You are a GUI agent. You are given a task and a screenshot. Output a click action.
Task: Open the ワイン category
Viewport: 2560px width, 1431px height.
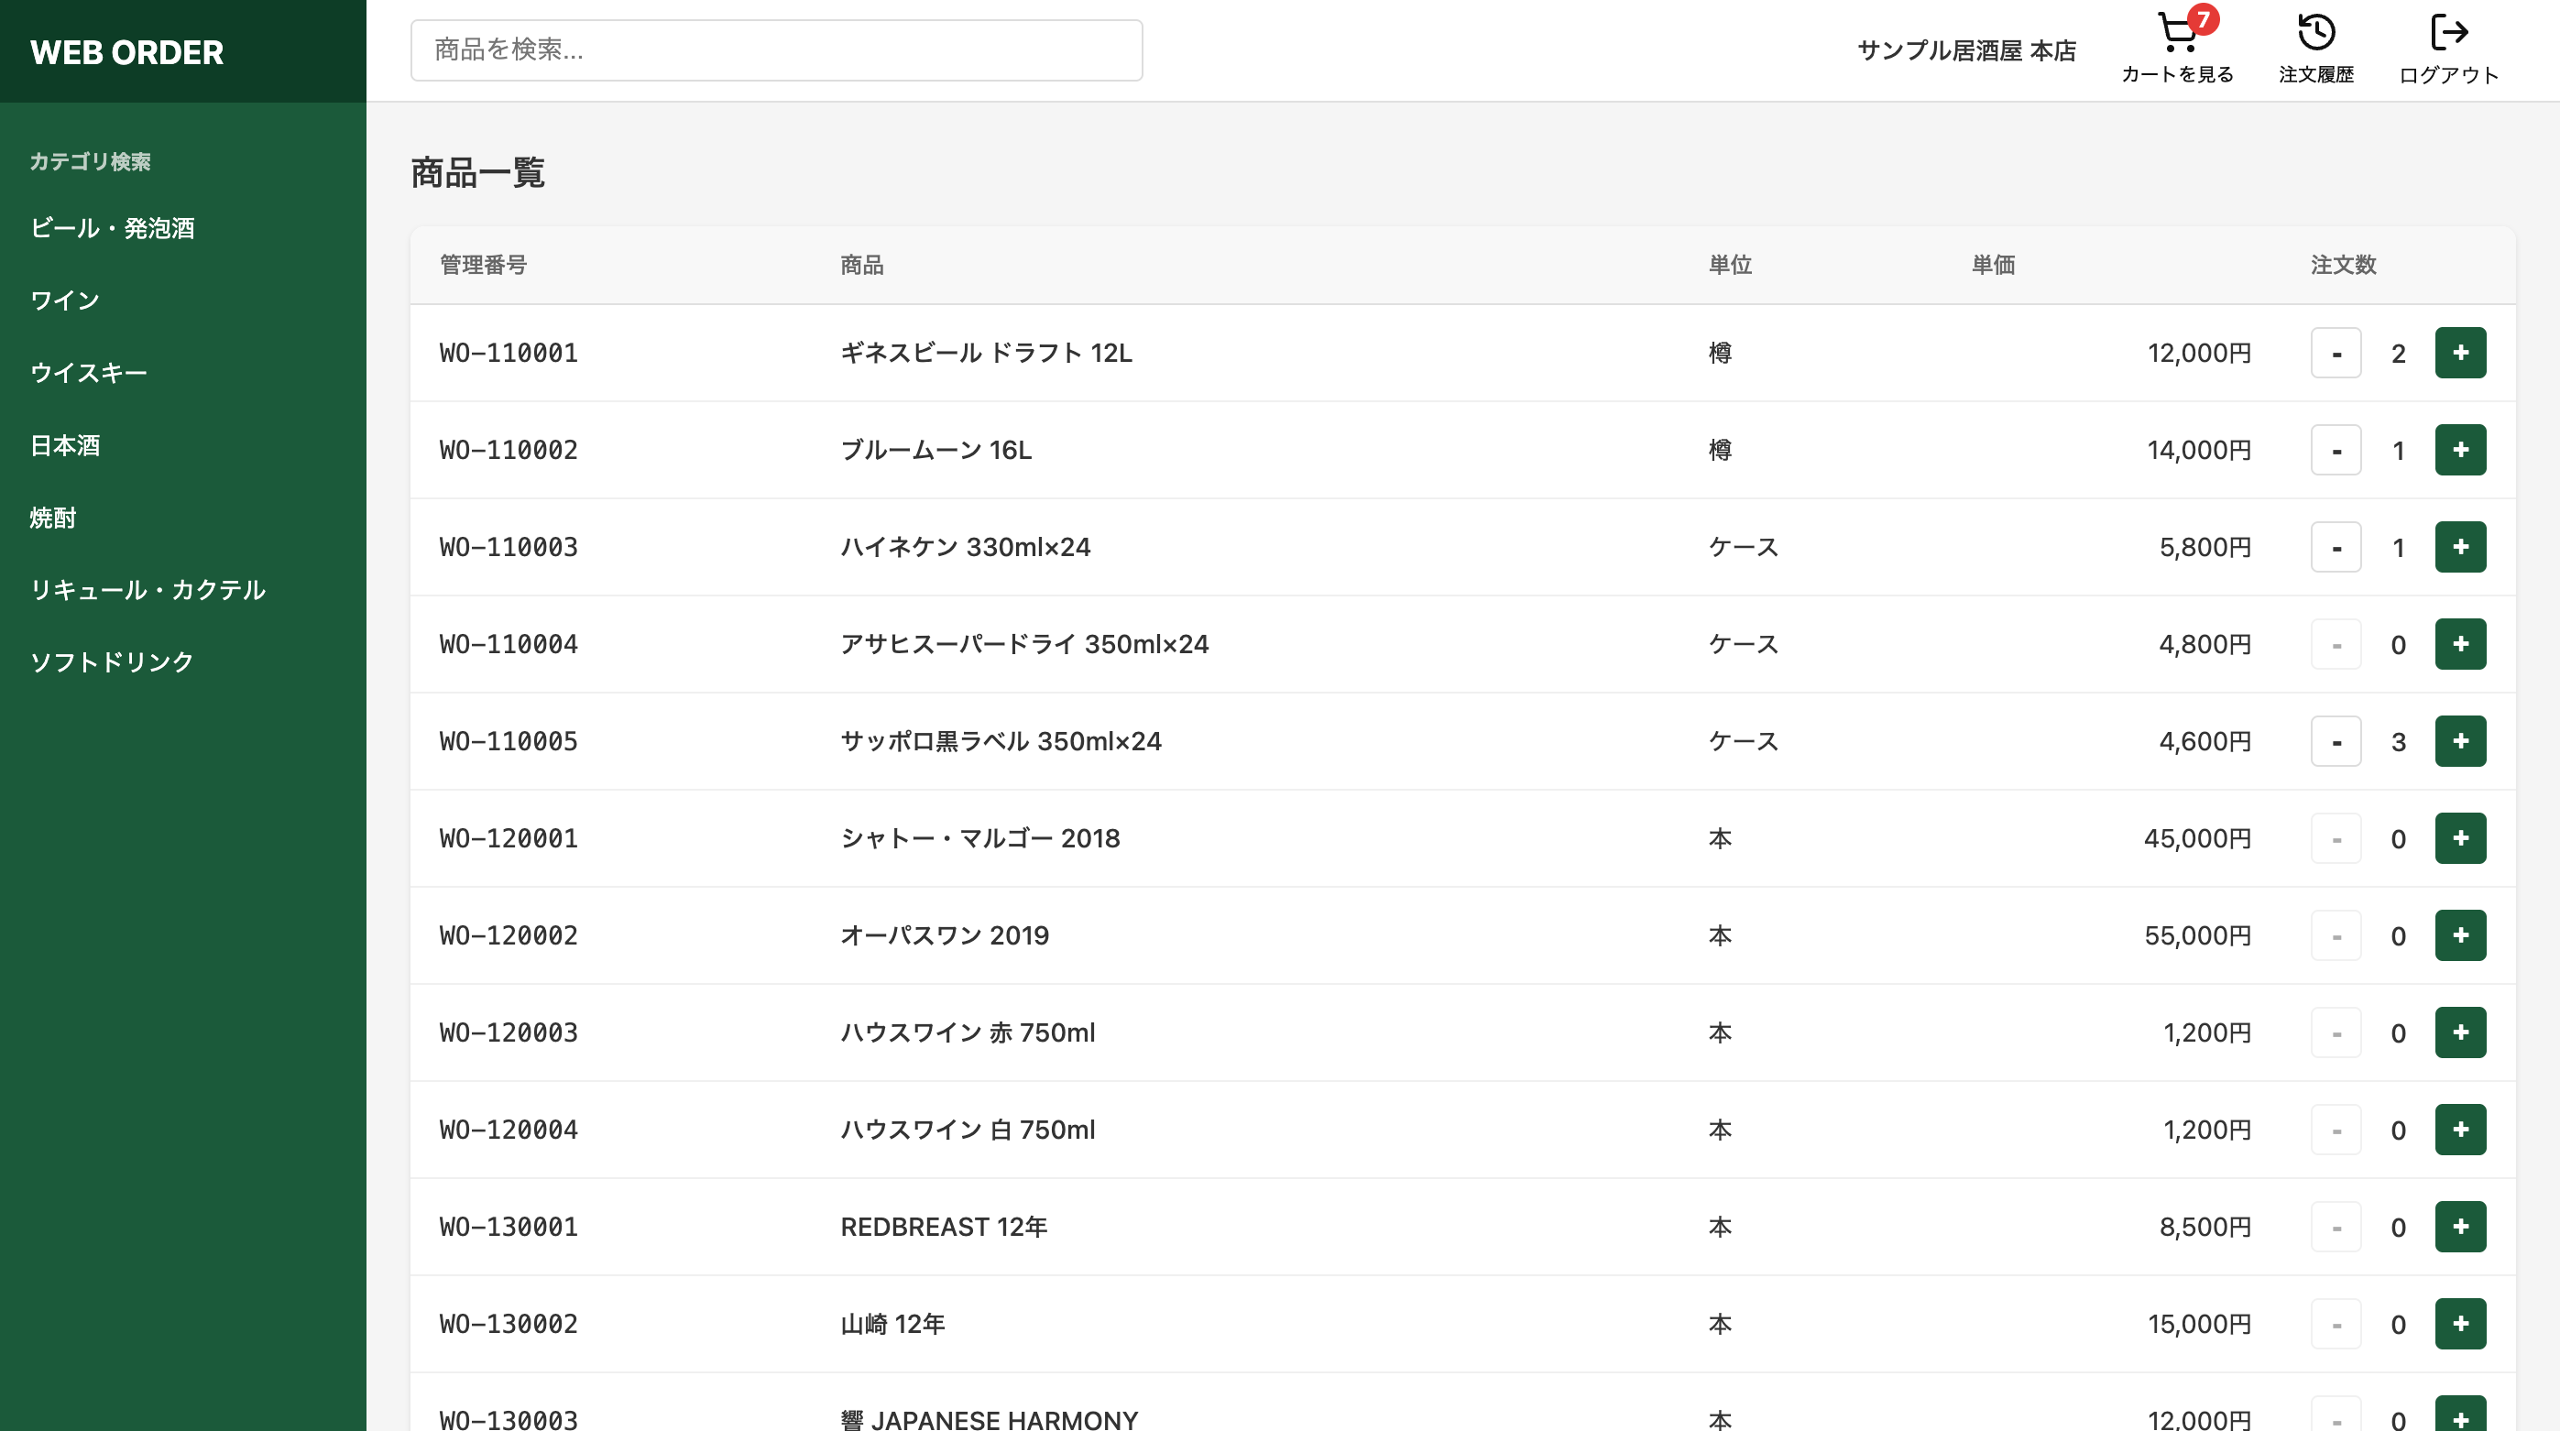[x=65, y=300]
